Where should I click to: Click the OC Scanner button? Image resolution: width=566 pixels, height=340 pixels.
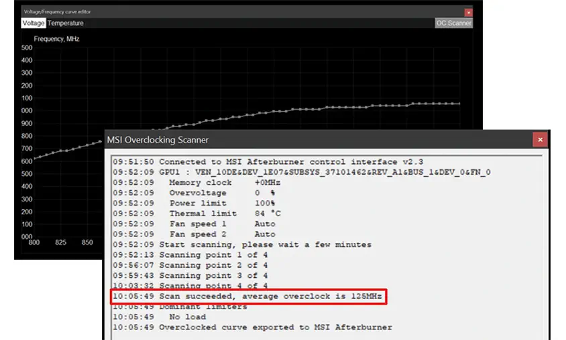(x=454, y=23)
